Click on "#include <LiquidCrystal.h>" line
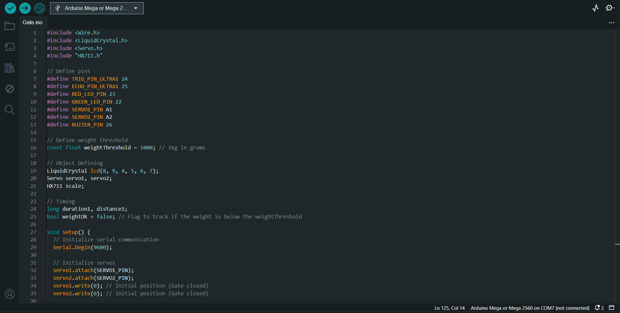This screenshot has width=620, height=313. pyautogui.click(x=87, y=41)
